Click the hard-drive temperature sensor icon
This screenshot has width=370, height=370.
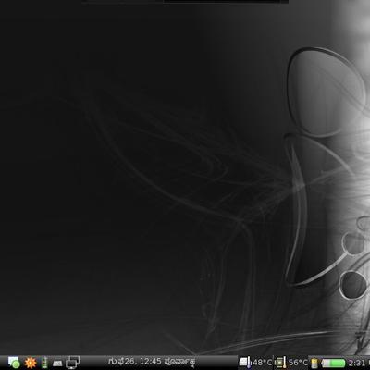point(245,362)
